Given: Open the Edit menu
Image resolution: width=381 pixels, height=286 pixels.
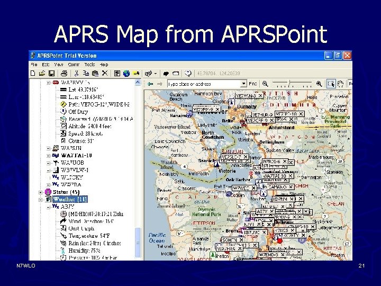Looking at the screenshot, I should [x=46, y=65].
